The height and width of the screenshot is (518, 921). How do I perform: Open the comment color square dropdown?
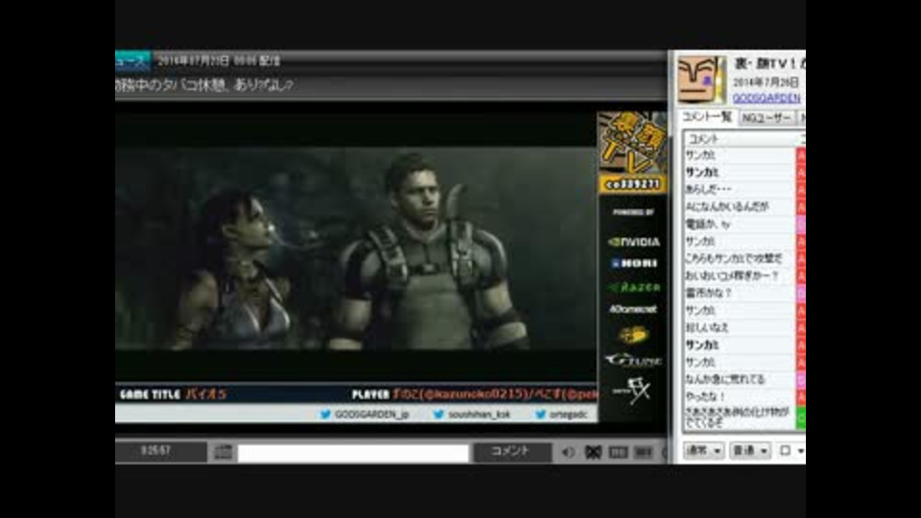tap(791, 451)
